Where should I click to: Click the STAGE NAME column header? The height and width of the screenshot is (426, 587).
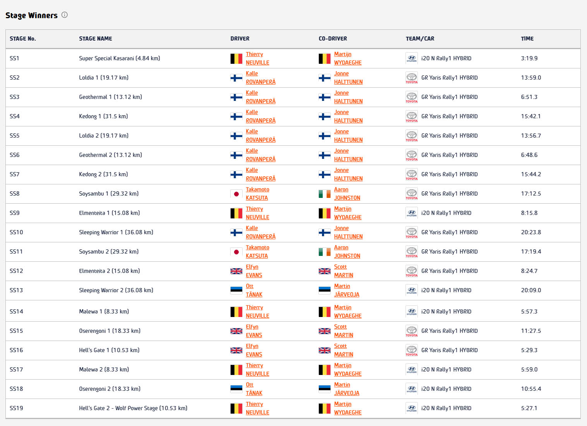pyautogui.click(x=96, y=39)
